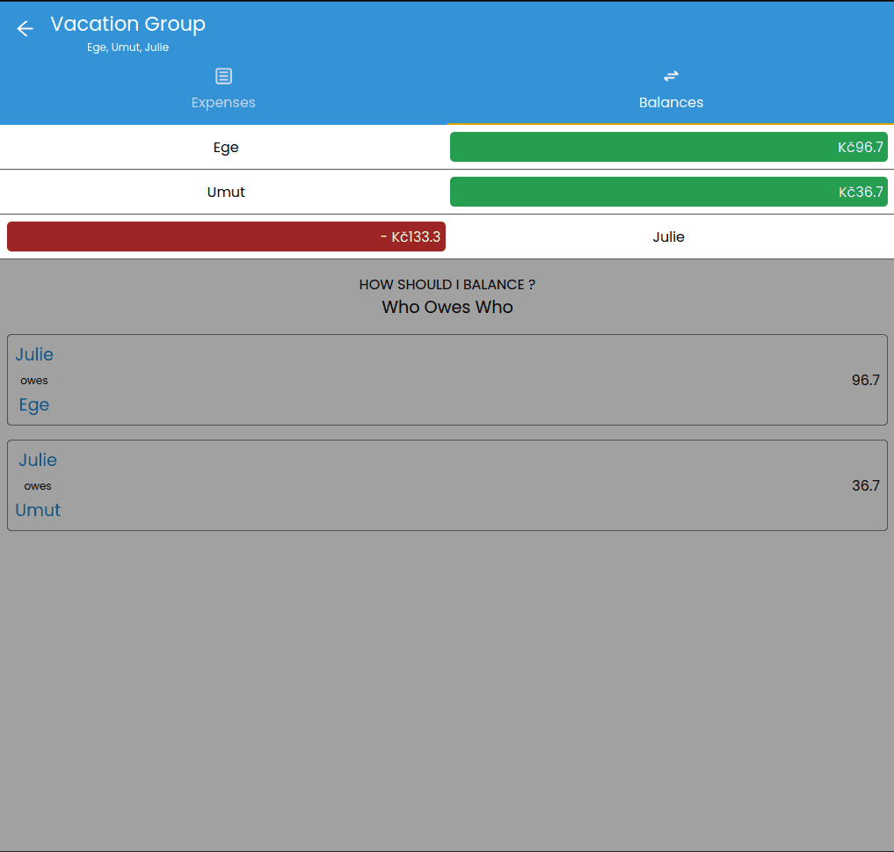Click Umut link in second settlement card
The image size is (894, 852).
[x=38, y=510]
